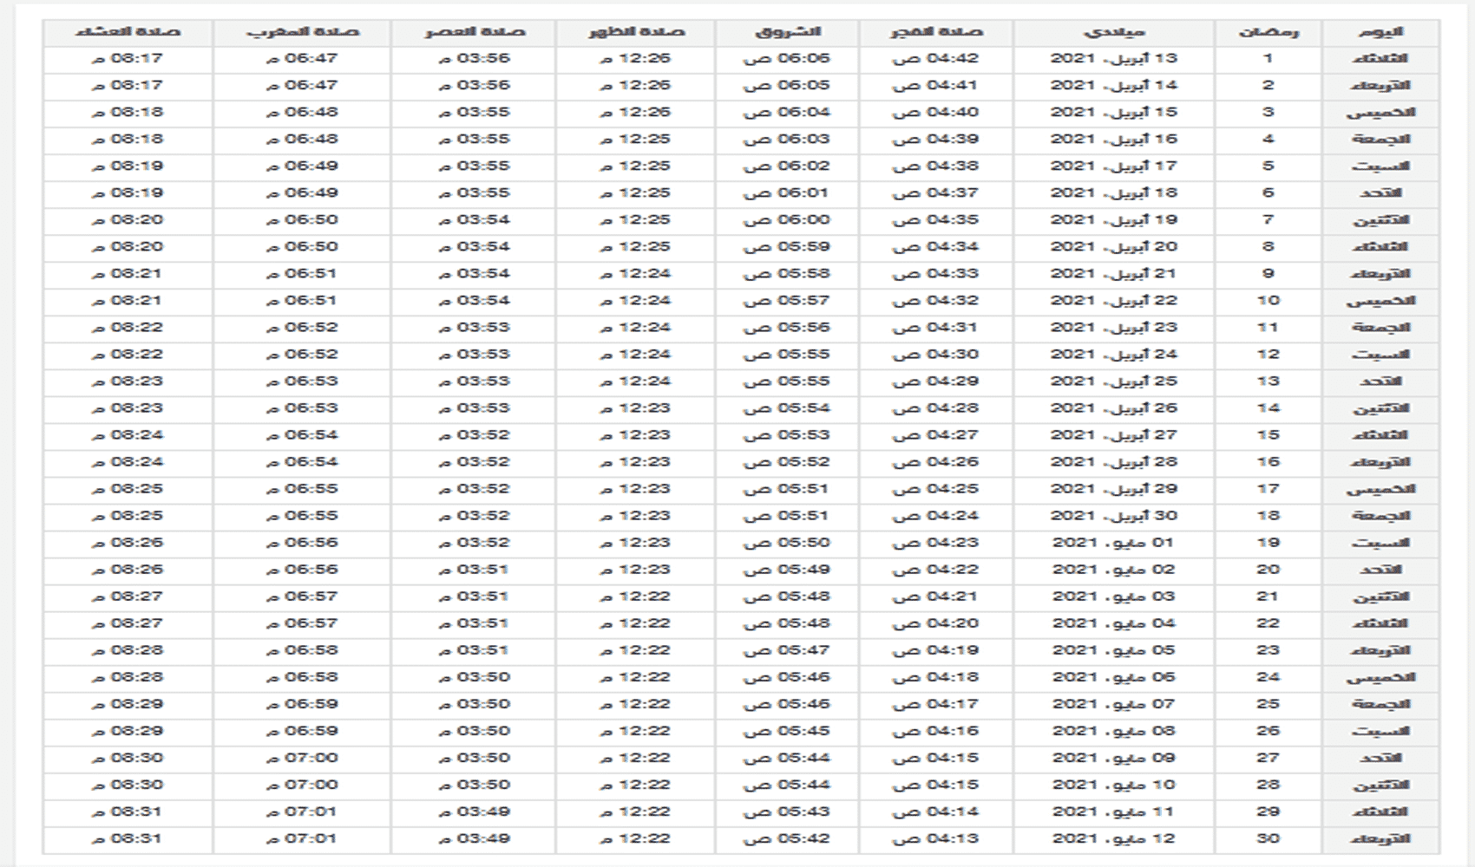Select Ramadan day number 15
Viewport: 1475px width, 867px height.
tap(1268, 435)
